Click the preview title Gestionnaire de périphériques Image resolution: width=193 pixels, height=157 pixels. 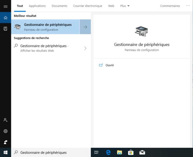tap(142, 45)
